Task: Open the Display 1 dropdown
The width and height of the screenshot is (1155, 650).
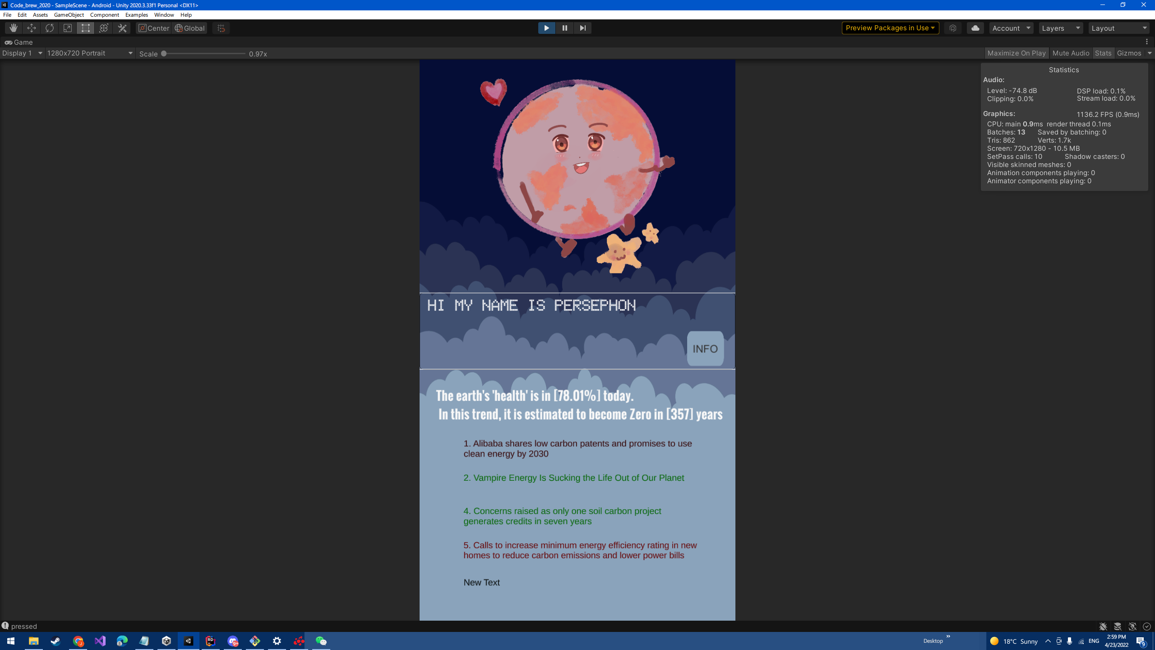Action: tap(23, 53)
